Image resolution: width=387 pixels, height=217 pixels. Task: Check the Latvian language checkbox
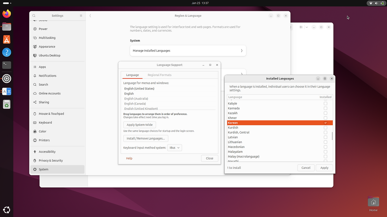[325, 137]
